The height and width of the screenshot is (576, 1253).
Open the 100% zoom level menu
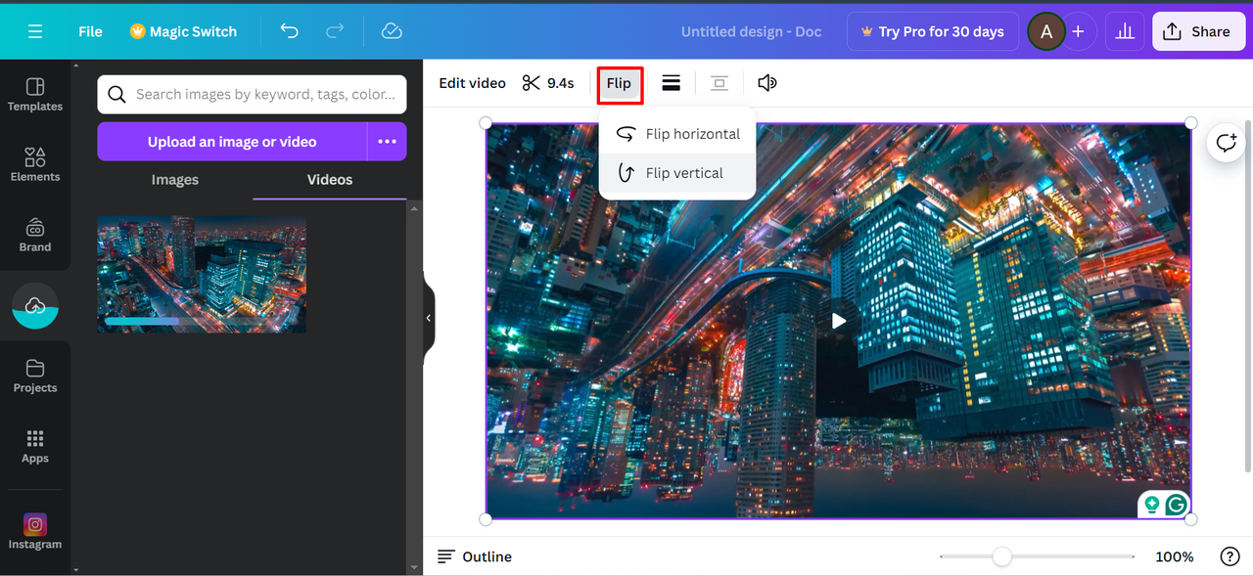pyautogui.click(x=1174, y=556)
